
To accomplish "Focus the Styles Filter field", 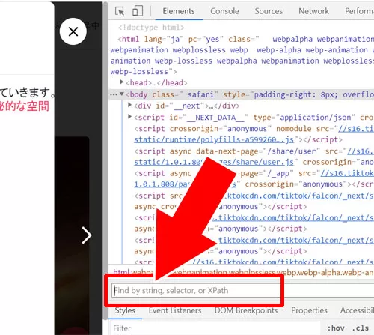I will coord(215,328).
